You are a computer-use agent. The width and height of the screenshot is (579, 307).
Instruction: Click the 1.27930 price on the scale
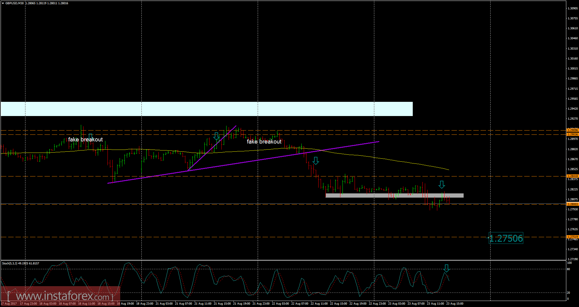[573, 209]
